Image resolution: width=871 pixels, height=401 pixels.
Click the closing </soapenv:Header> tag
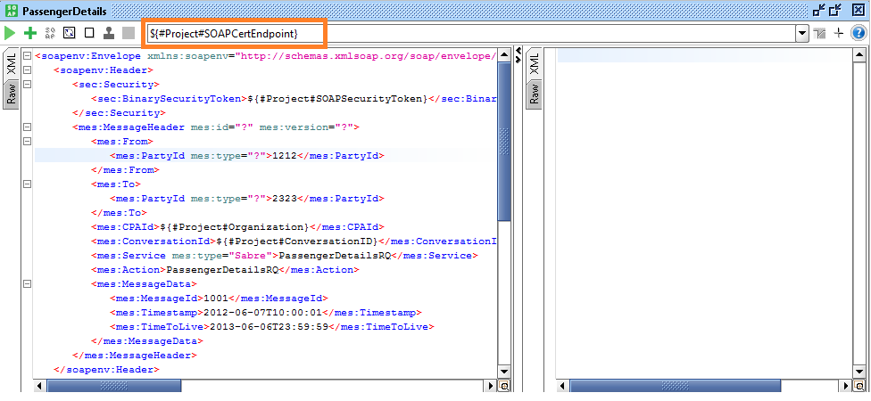107,369
